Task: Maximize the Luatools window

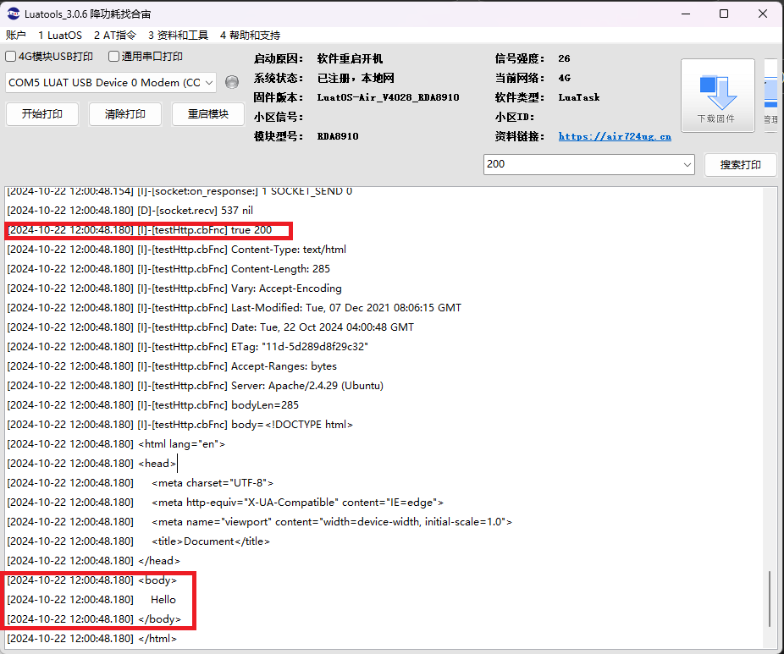Action: [x=724, y=14]
